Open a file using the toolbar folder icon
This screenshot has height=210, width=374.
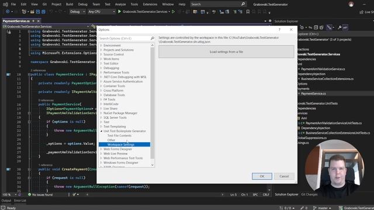[x=32, y=12]
